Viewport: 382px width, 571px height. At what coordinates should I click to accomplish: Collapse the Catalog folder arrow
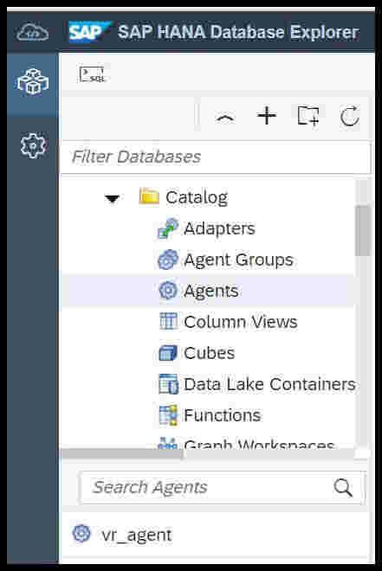tap(112, 199)
